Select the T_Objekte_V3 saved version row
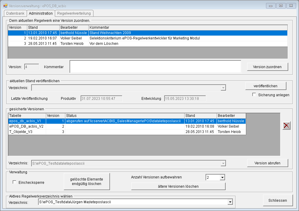 pyautogui.click(x=27, y=132)
